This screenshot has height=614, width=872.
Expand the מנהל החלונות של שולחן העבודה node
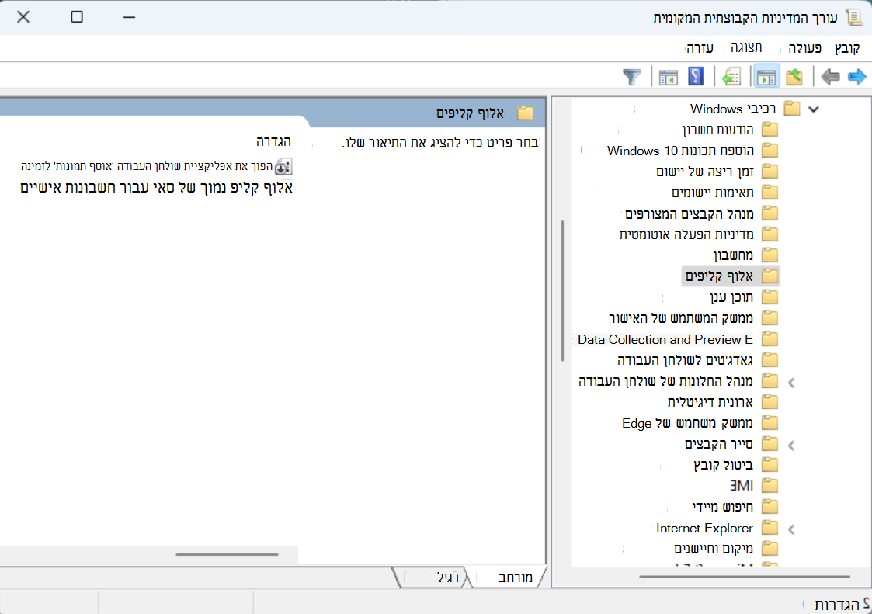[791, 382]
